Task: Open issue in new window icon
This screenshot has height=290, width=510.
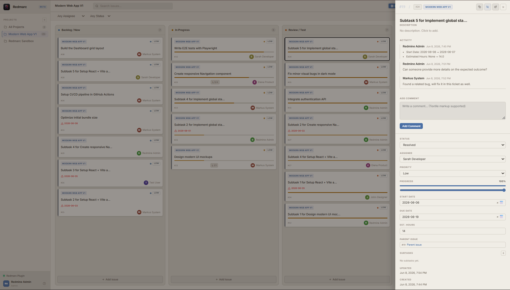Action: [x=495, y=7]
